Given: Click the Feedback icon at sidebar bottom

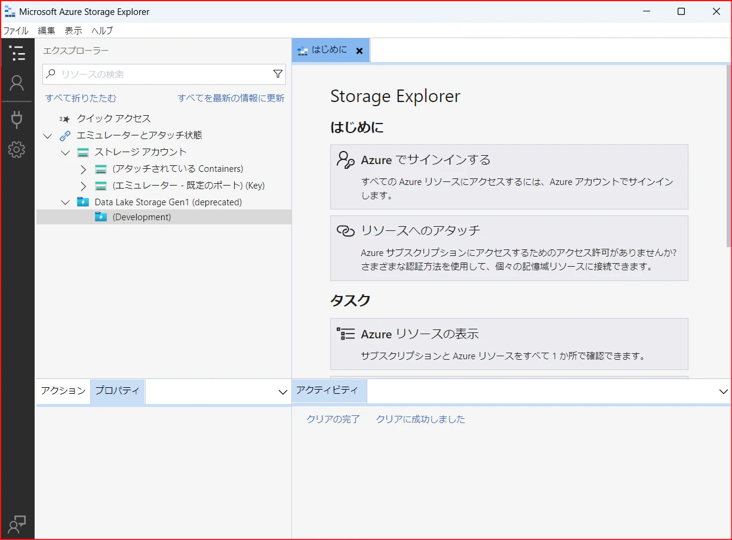Looking at the screenshot, I should click(17, 524).
